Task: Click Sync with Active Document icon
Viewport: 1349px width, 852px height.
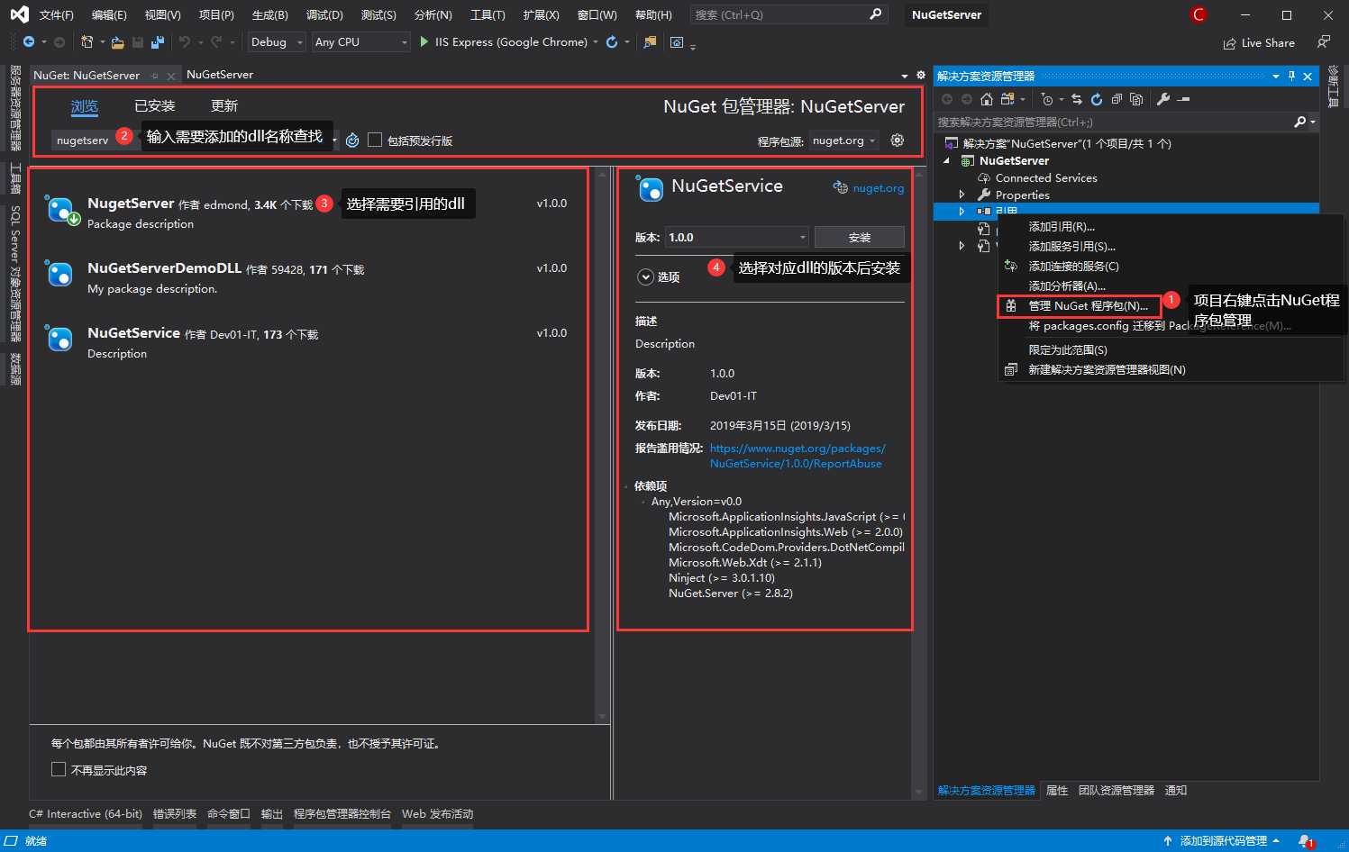Action: 1076,99
